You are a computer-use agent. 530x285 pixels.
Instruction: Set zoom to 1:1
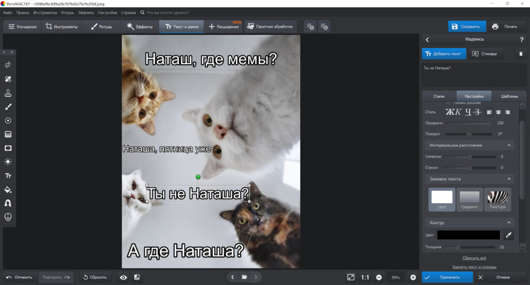pyautogui.click(x=365, y=277)
